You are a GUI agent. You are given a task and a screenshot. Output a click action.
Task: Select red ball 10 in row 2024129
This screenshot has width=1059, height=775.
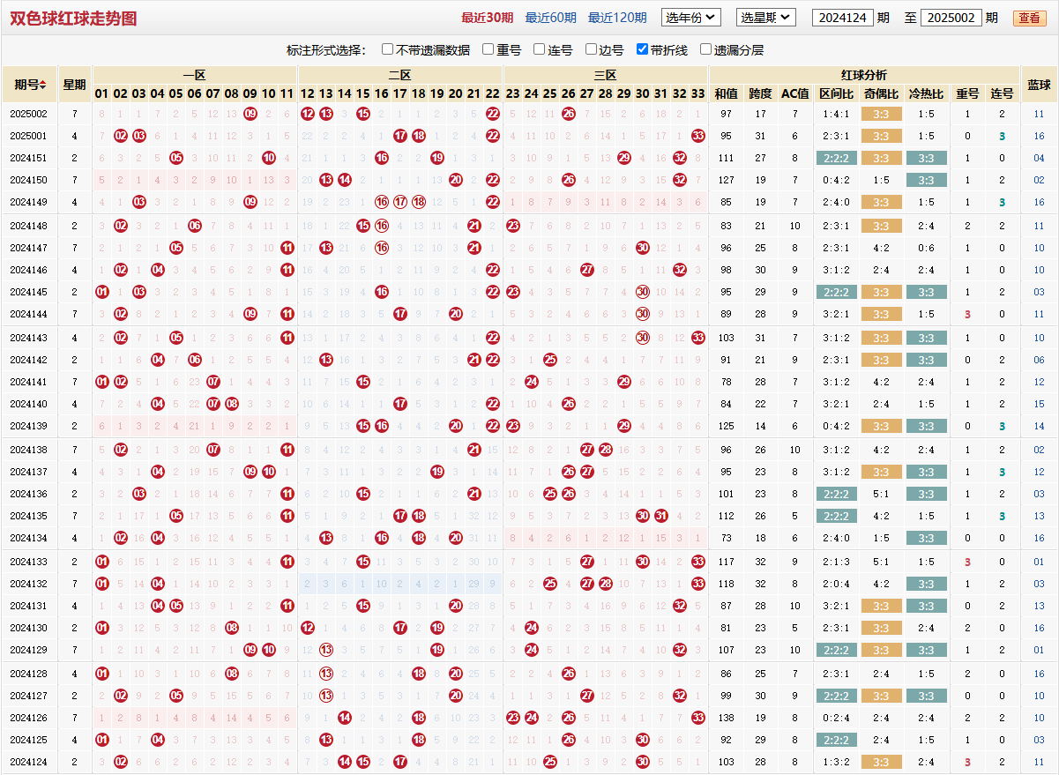[269, 650]
